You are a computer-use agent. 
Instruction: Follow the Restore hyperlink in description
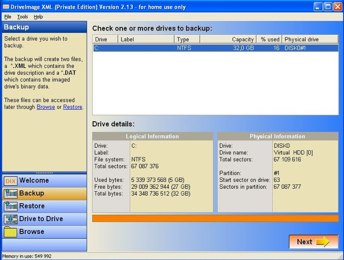[x=73, y=107]
